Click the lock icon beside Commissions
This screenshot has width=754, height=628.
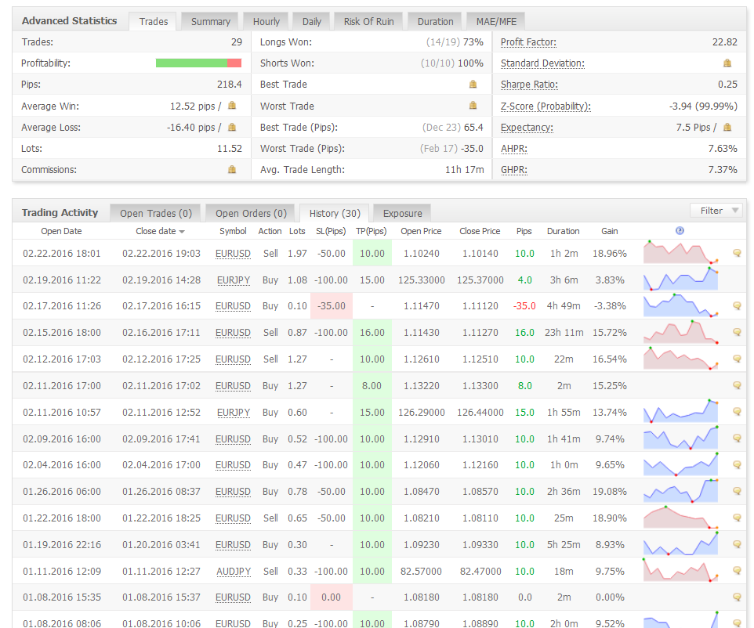(x=231, y=169)
